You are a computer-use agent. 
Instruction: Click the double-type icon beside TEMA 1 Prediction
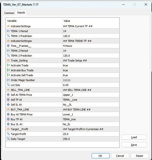pos(8,36)
